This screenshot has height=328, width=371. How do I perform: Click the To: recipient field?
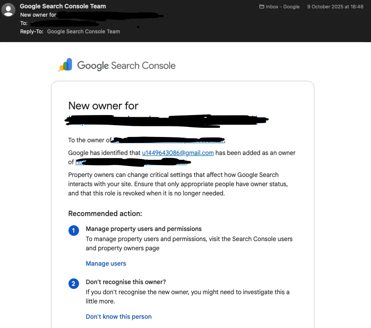[64, 23]
